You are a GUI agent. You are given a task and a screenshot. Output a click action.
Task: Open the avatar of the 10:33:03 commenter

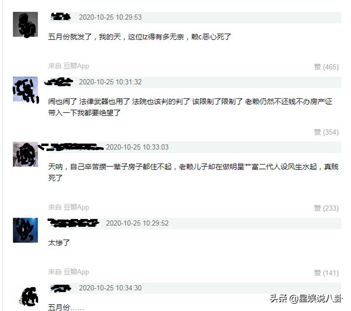point(25,154)
